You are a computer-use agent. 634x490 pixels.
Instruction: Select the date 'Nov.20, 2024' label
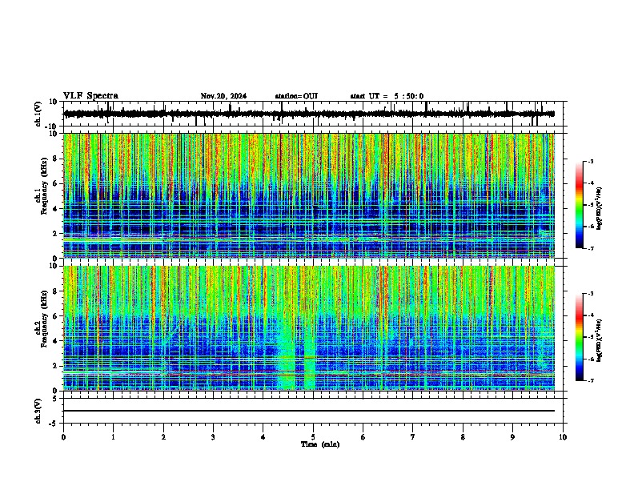[x=223, y=96]
